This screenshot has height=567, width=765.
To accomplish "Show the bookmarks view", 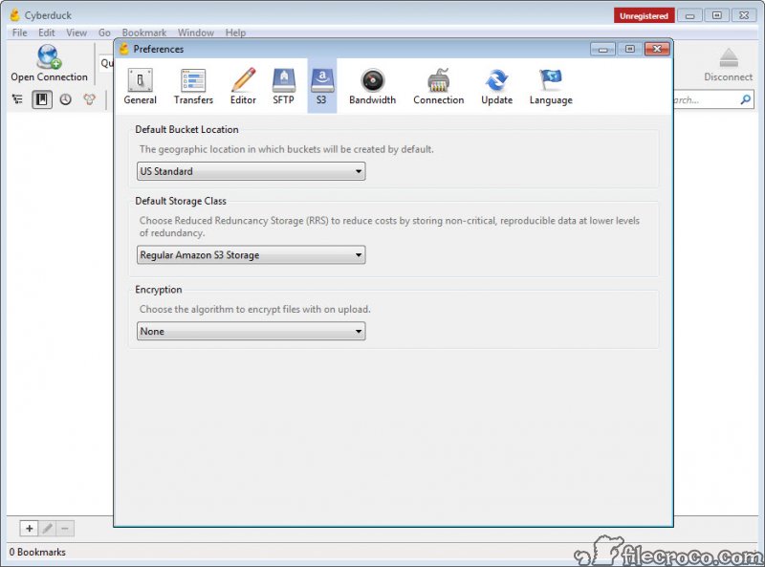I will 42,99.
